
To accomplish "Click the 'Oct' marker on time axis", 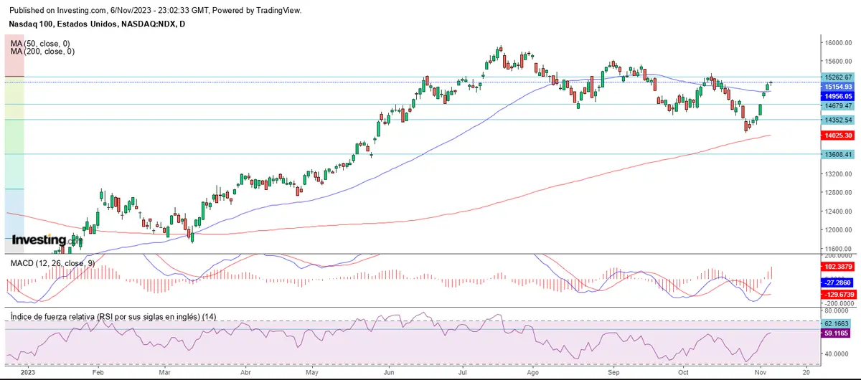I will tap(684, 373).
